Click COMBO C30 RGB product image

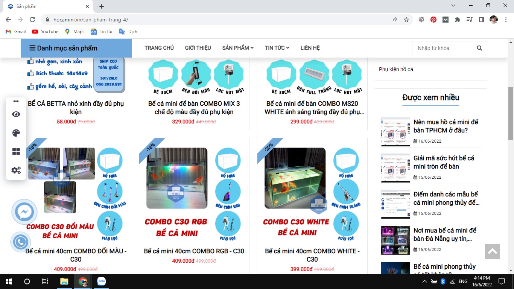pos(194,193)
